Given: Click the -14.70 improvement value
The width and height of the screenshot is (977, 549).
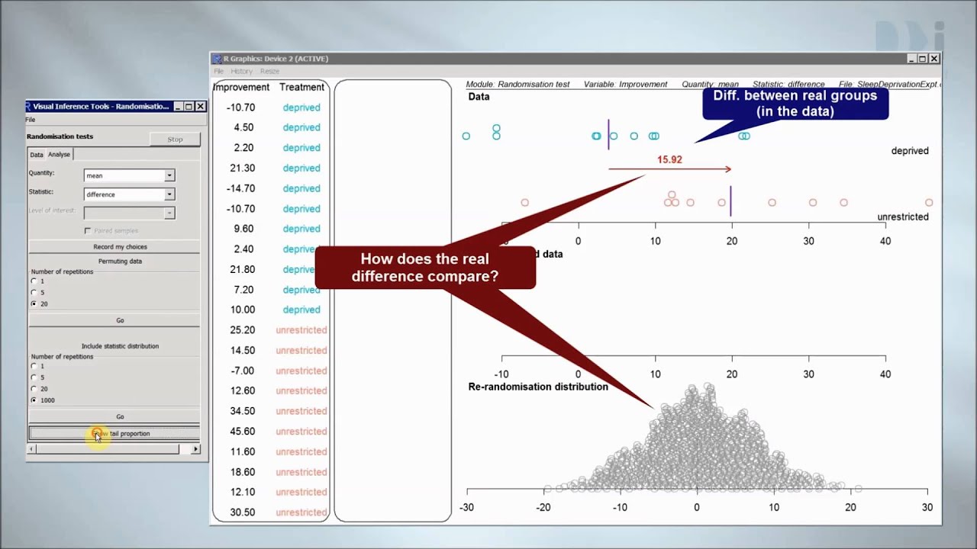Looking at the screenshot, I should [240, 188].
